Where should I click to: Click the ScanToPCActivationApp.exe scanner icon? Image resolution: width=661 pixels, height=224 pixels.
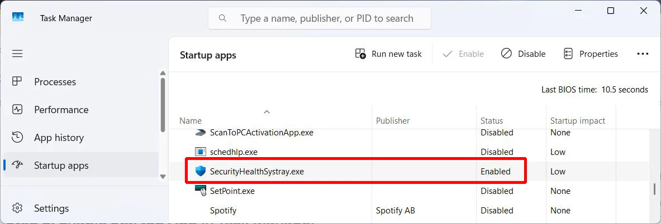pyautogui.click(x=200, y=133)
